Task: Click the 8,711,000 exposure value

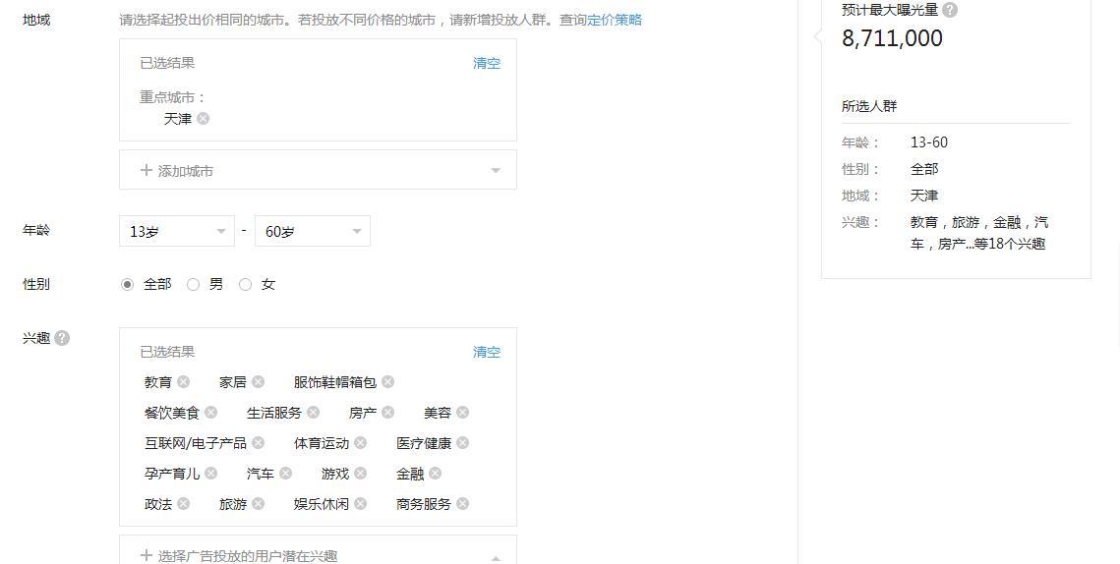Action: (892, 38)
